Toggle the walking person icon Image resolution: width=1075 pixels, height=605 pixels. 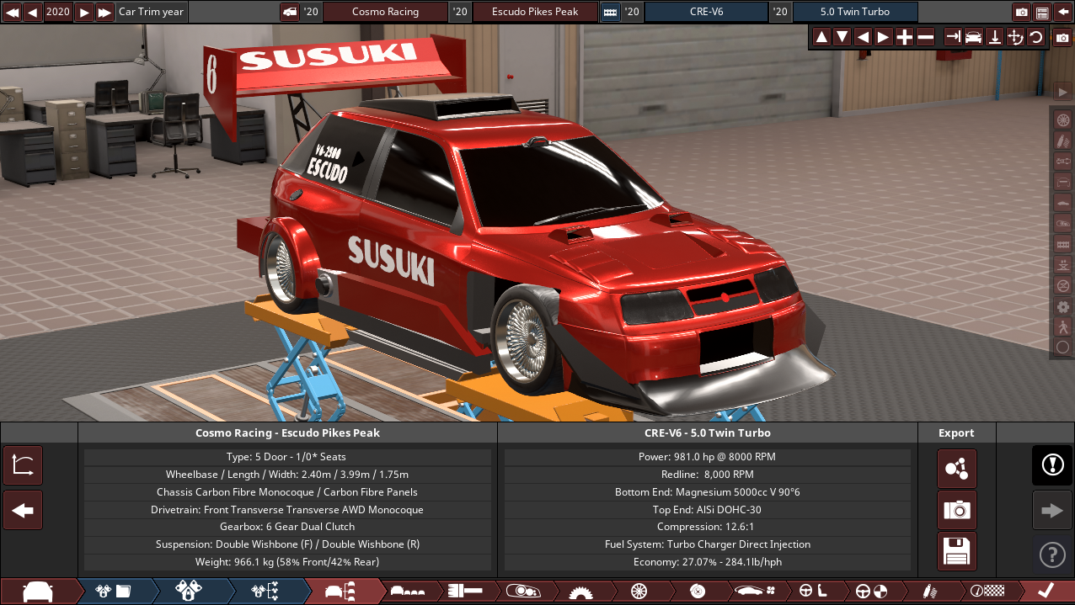1062,326
